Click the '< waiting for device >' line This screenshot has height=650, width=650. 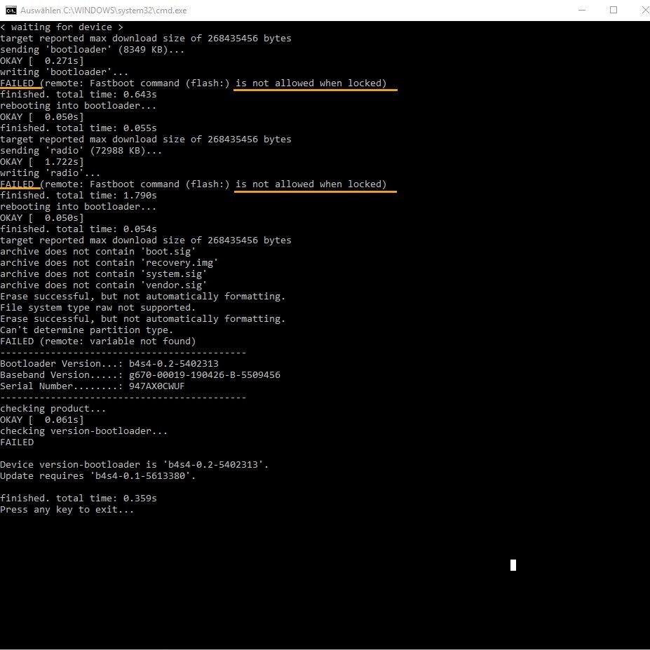point(62,27)
